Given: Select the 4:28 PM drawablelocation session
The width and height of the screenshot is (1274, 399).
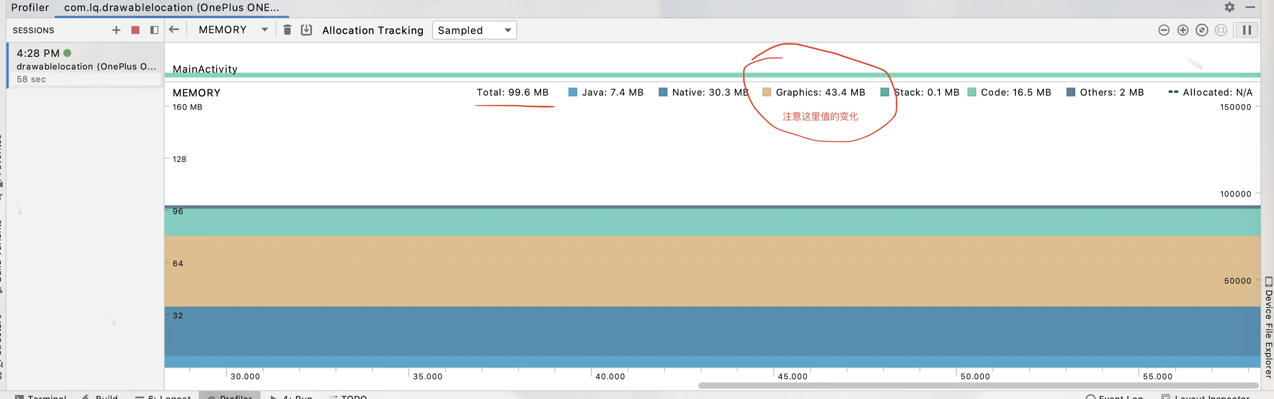Looking at the screenshot, I should coord(85,66).
